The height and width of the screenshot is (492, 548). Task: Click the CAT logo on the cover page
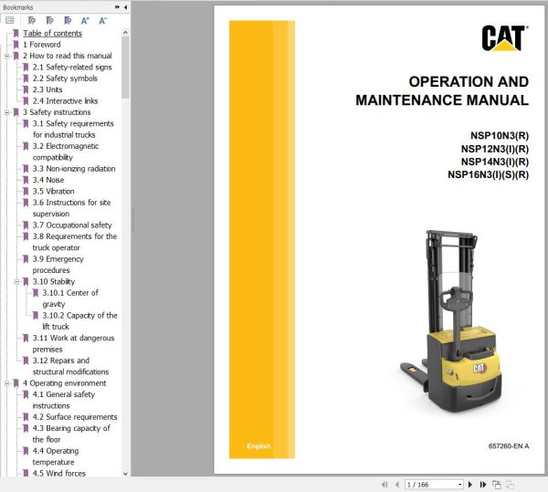pyautogui.click(x=505, y=38)
